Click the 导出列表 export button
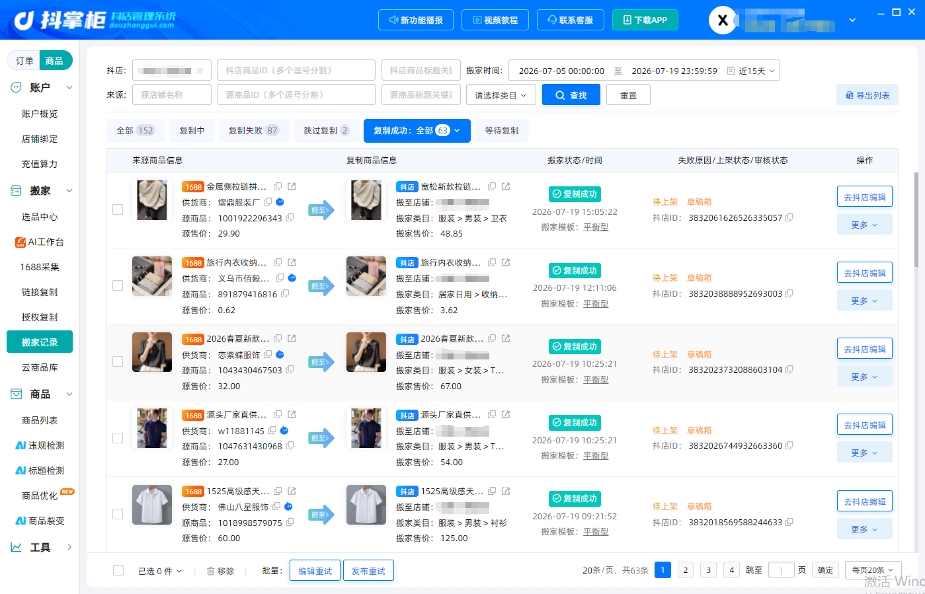 (x=867, y=95)
